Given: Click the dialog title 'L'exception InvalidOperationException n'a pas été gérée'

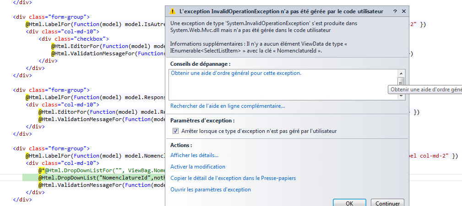Looking at the screenshot, I should pyautogui.click(x=282, y=11).
